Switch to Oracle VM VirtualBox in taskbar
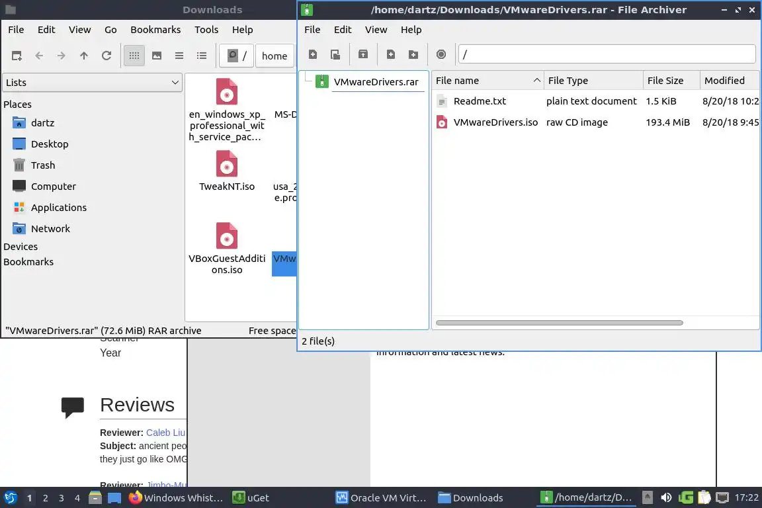The width and height of the screenshot is (762, 508). 382,498
